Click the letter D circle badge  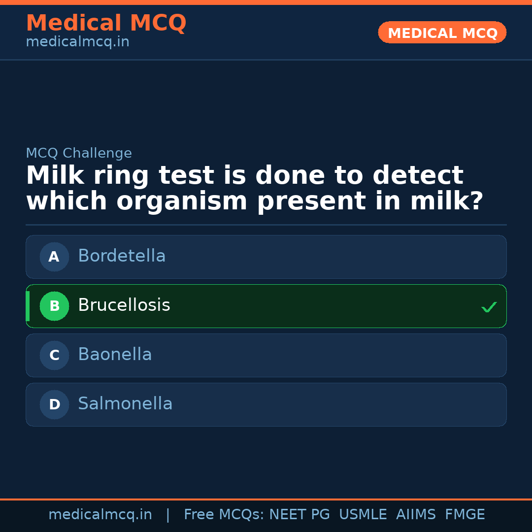(x=54, y=404)
